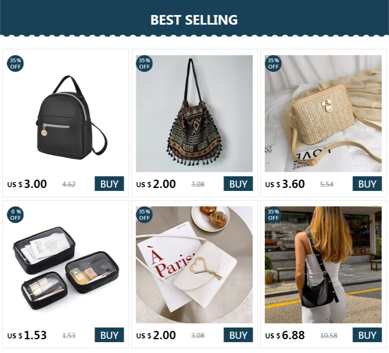This screenshot has height=353, width=389.
Task: Open the transparent cosmetic bag set image
Action: pos(66,265)
